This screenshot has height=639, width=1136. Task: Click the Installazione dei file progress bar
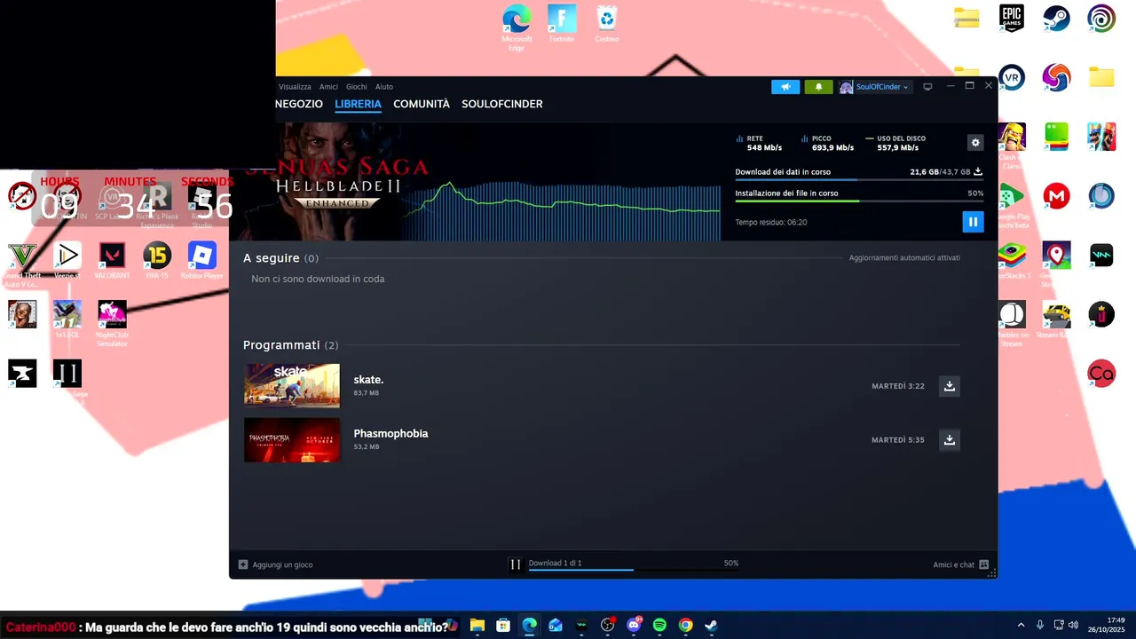[858, 201]
